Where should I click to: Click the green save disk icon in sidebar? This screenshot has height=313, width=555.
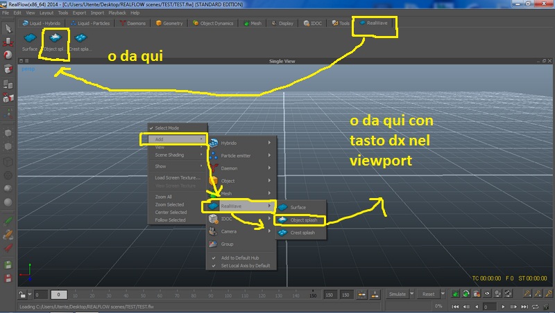point(8,265)
